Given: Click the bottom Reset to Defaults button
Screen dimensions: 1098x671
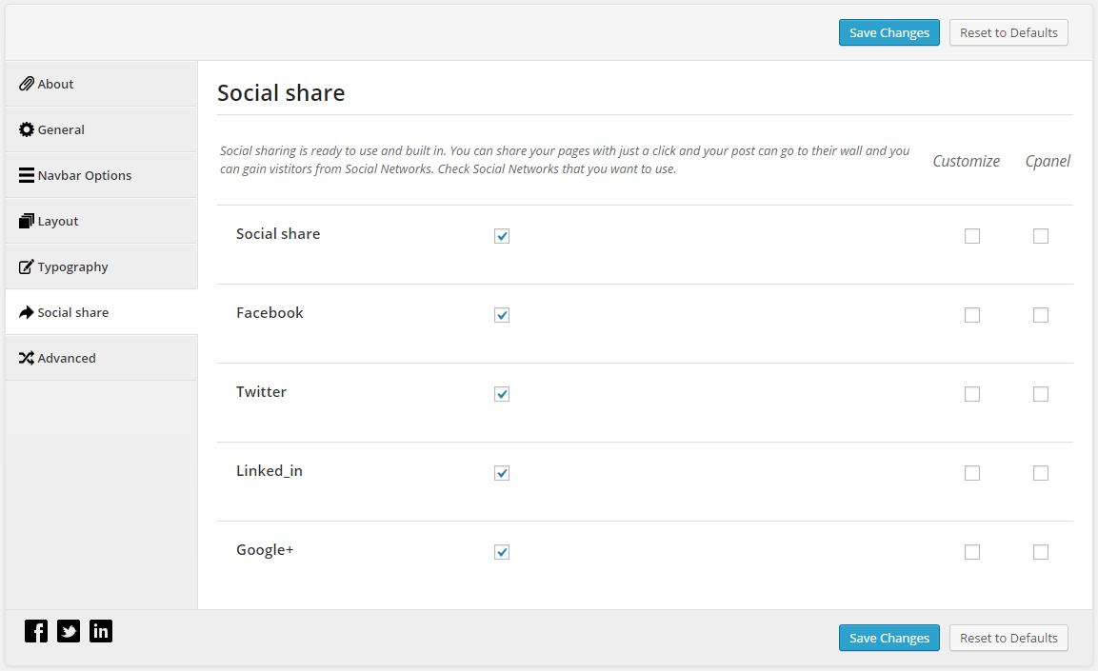Looking at the screenshot, I should click(1008, 638).
